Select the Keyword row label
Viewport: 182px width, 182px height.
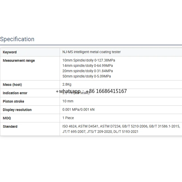tap(10, 52)
